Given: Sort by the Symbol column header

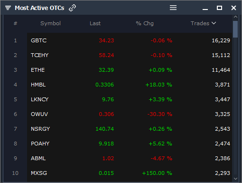Looking at the screenshot, I should pos(50,23).
